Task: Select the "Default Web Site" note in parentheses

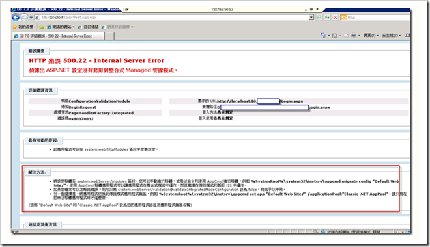Action: click(110, 205)
